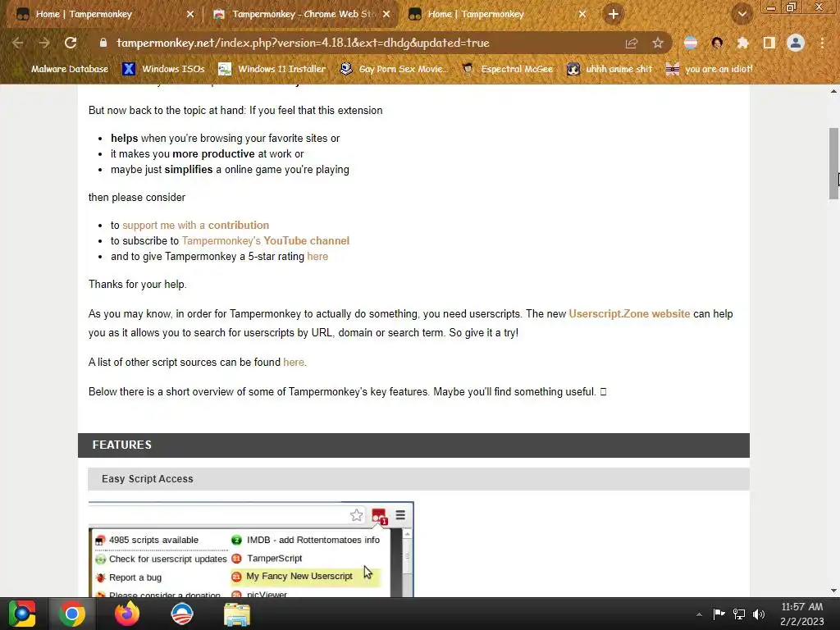Click scroll-up arrow on page scrollbar
Viewport: 840px width, 630px height.
833,92
